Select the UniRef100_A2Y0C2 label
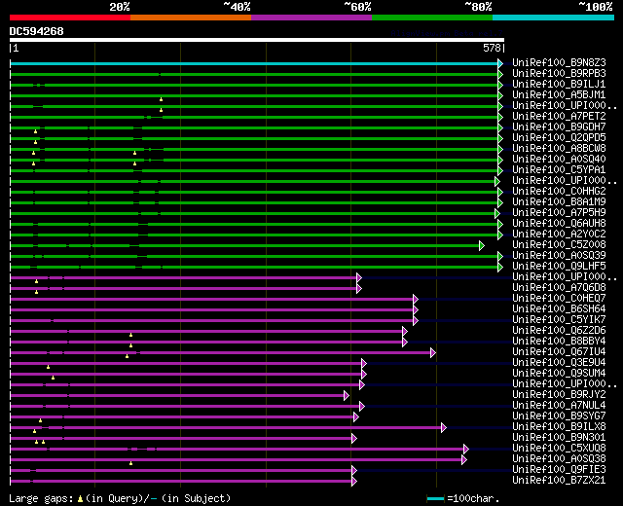The width and height of the screenshot is (623, 506). (559, 235)
